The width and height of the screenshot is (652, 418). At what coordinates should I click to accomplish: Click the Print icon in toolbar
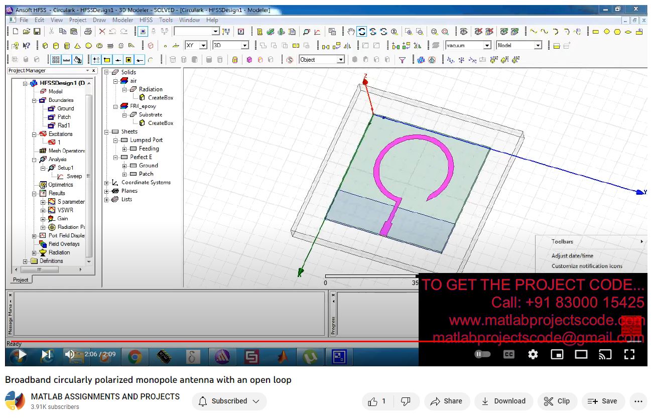(x=88, y=32)
